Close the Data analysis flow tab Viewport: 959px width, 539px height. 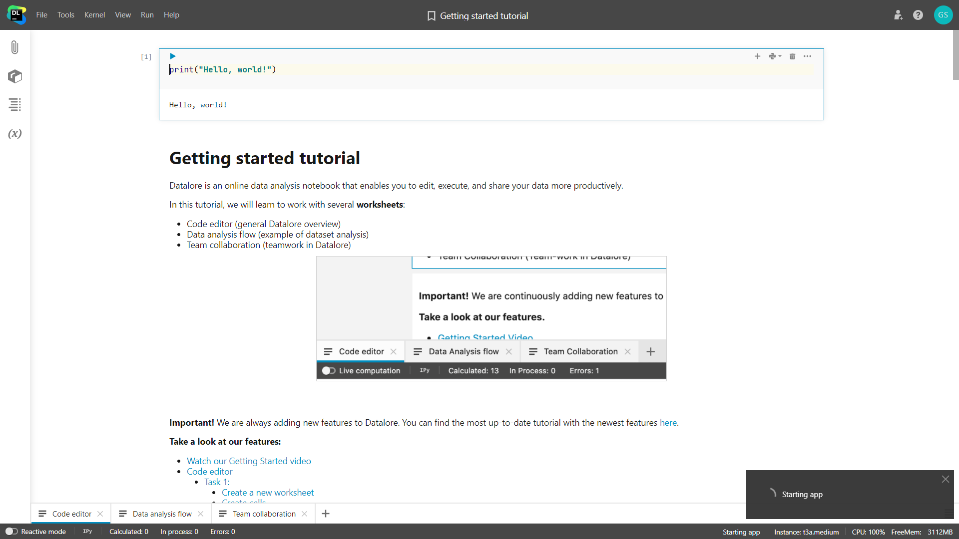click(x=201, y=514)
